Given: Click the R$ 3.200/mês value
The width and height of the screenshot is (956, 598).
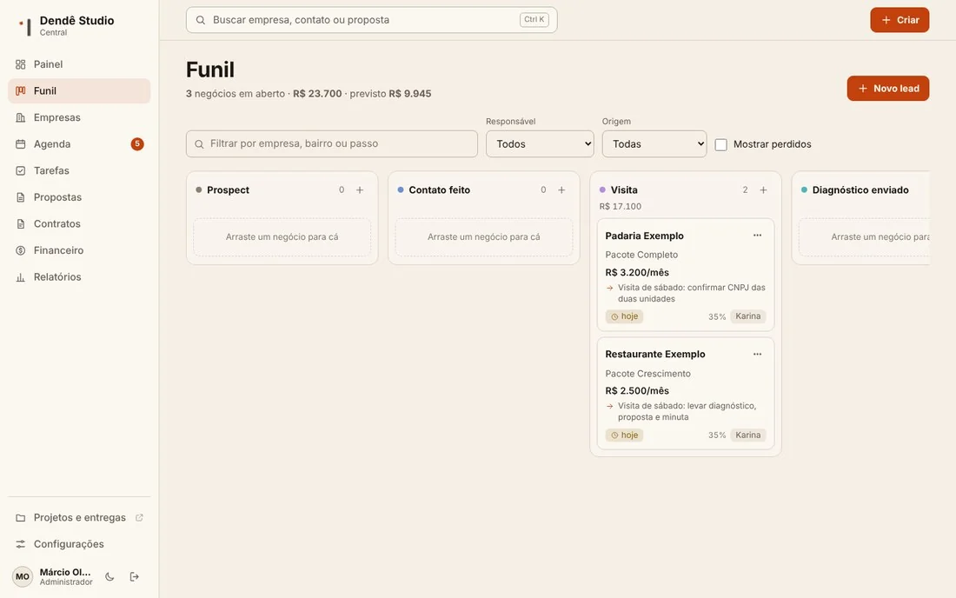Looking at the screenshot, I should [x=637, y=272].
